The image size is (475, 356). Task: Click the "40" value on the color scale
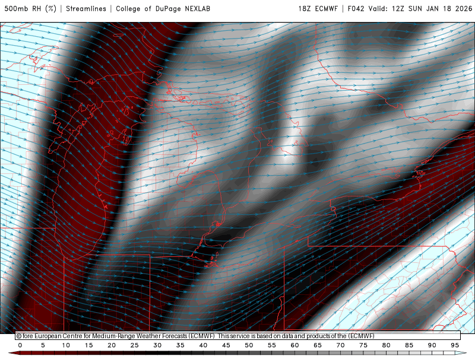click(x=203, y=345)
